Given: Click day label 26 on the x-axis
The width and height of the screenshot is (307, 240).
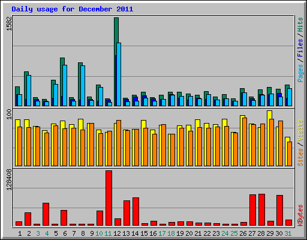Looking at the screenshot, I should coord(243,233).
